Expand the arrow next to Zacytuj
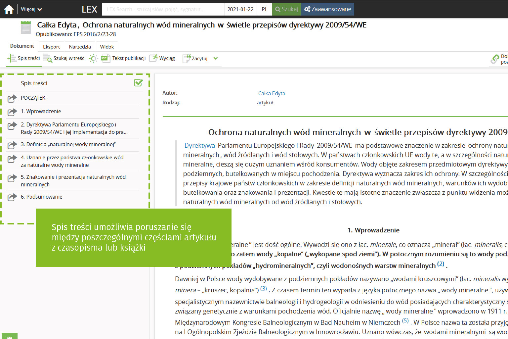The width and height of the screenshot is (508, 339). pyautogui.click(x=216, y=58)
